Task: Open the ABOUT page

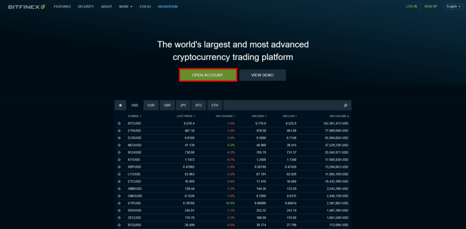Action: point(106,6)
